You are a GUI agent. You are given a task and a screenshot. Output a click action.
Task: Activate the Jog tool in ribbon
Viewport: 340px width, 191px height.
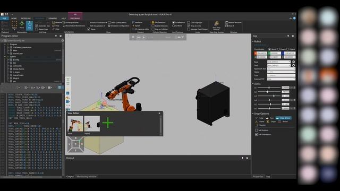tap(30, 25)
